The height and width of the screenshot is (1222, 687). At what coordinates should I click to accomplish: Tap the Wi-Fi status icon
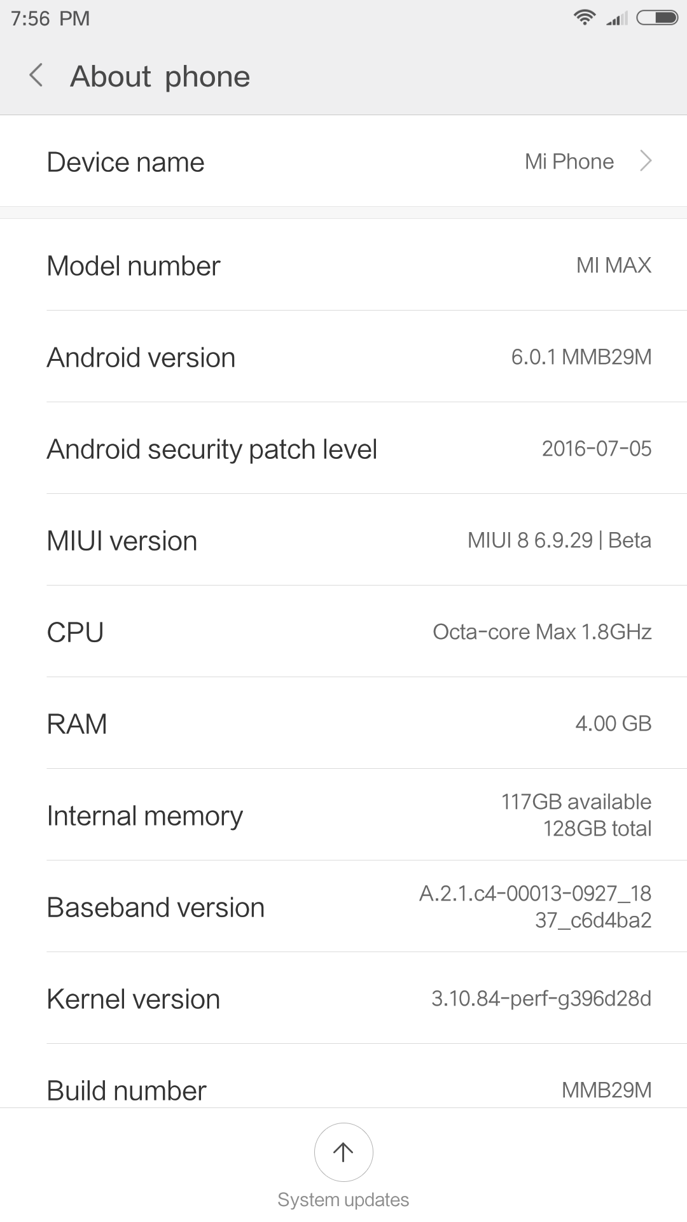point(584,18)
